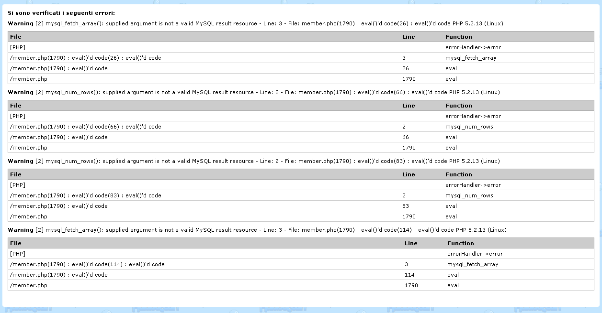Screen dimensions: 602x313
Task: Select the warning message mentioning eval()'d code(114)
Action: point(257,230)
